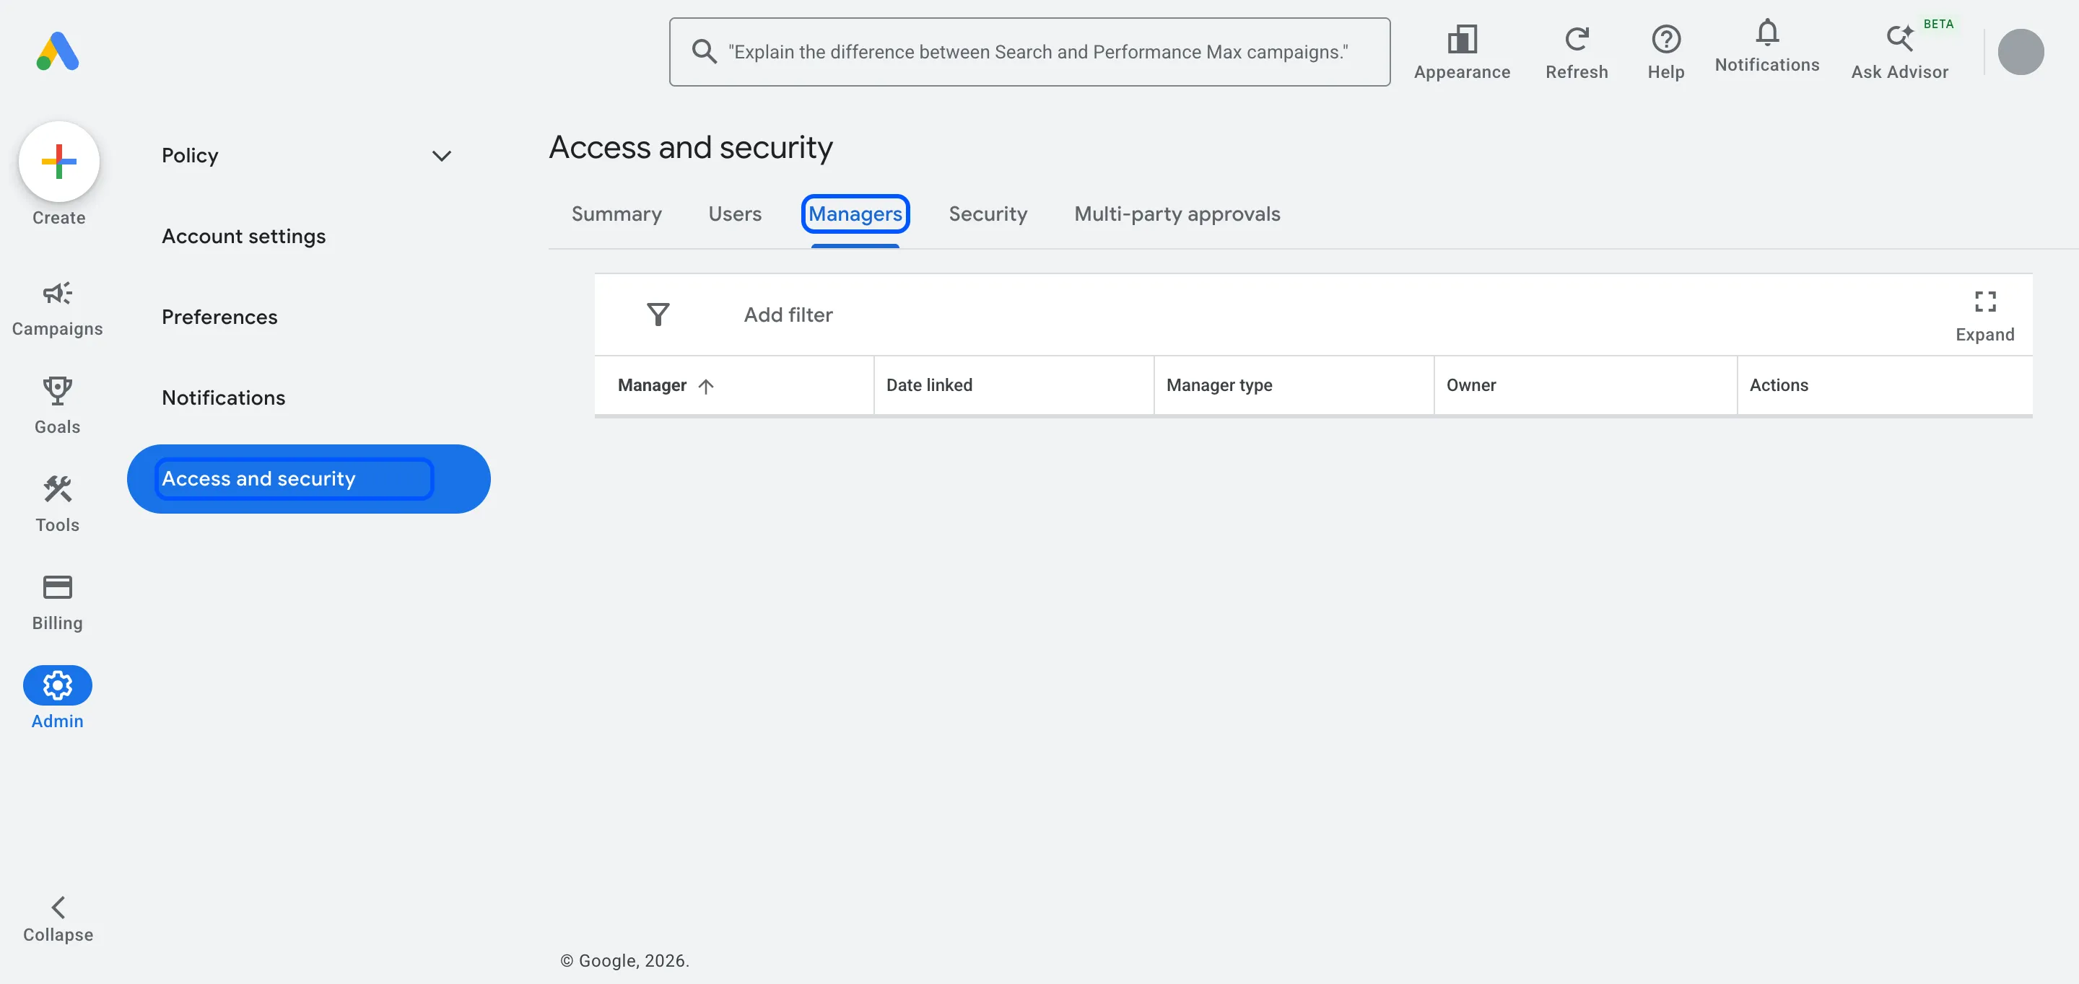
Task: Click the search magnifier icon
Action: pos(704,52)
